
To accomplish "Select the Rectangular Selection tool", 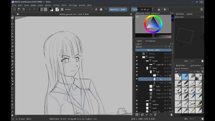I will [x=12, y=88].
